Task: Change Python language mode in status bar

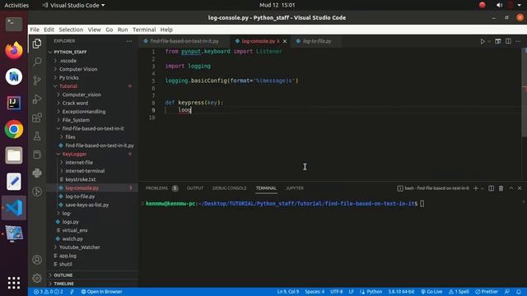Action: point(374,292)
